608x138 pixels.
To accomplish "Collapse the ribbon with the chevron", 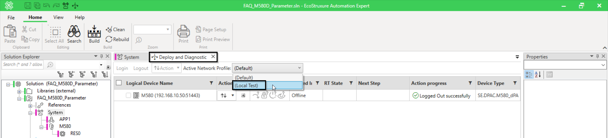I will (605, 48).
